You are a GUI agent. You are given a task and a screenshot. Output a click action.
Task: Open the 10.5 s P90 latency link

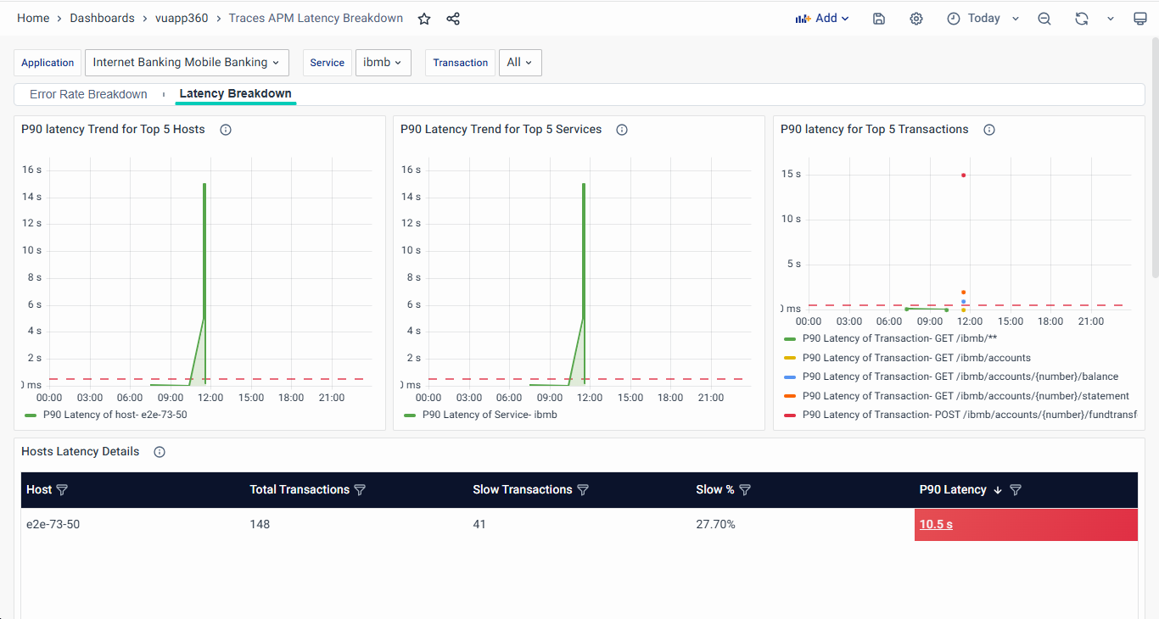click(936, 524)
